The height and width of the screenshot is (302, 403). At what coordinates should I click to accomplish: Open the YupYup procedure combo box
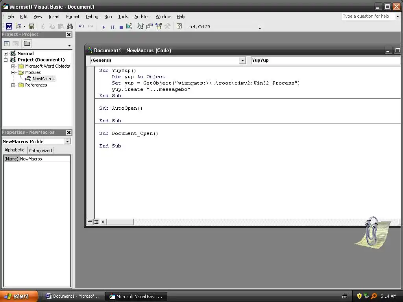(325, 60)
